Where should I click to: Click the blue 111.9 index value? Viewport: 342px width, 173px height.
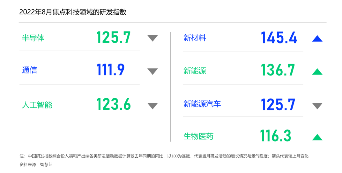110,70
